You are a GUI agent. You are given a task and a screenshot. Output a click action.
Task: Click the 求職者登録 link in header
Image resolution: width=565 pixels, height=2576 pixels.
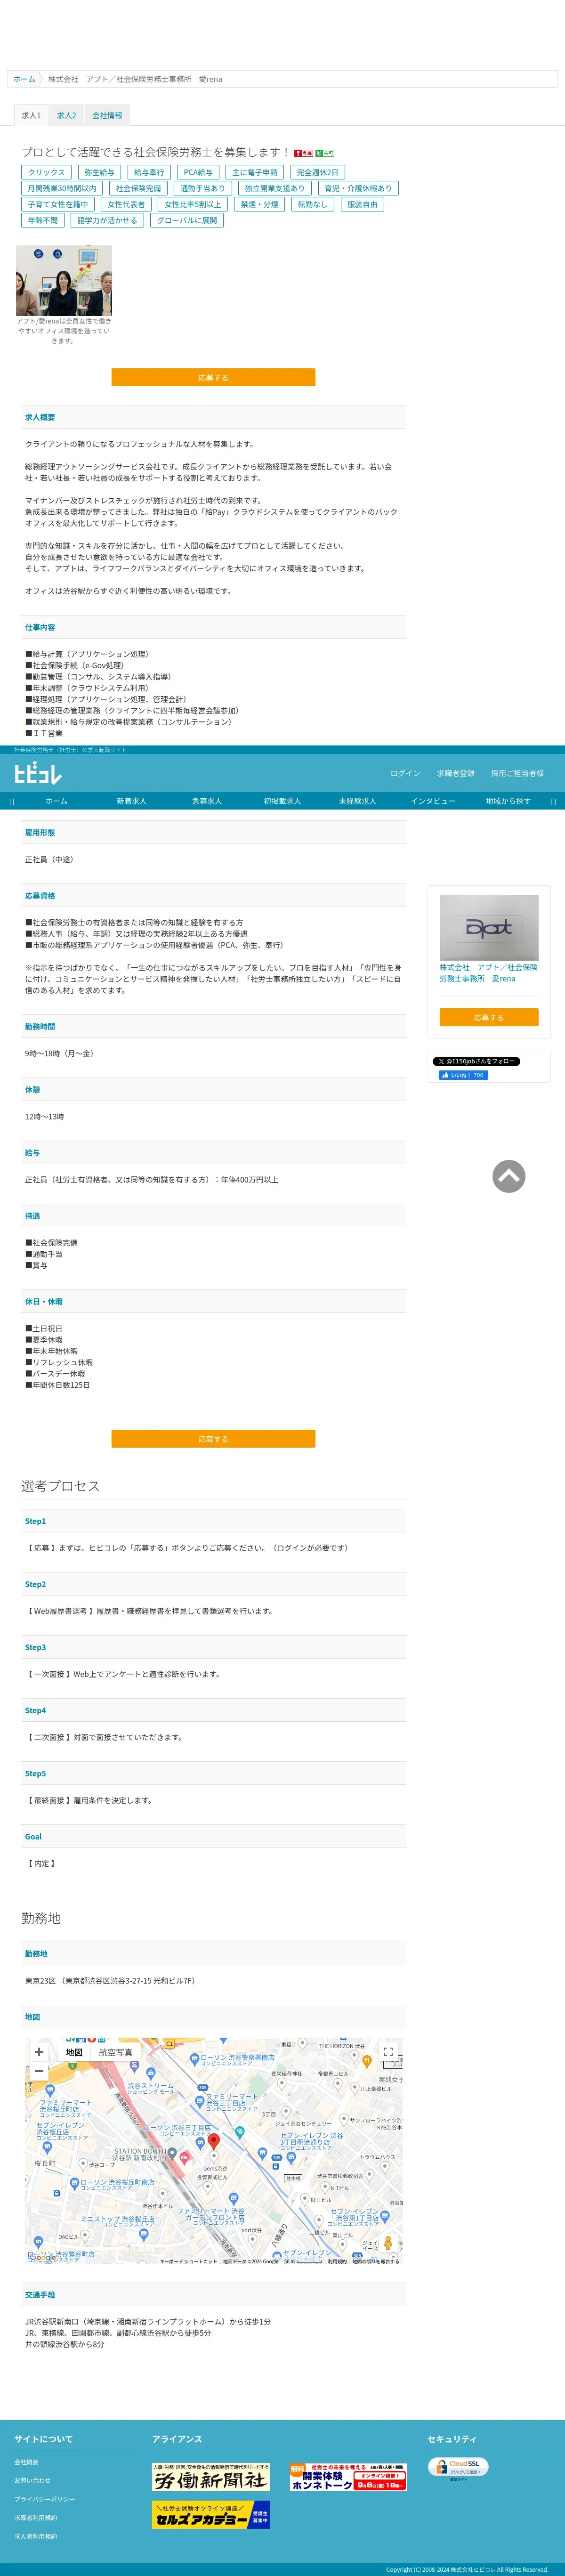(x=456, y=773)
